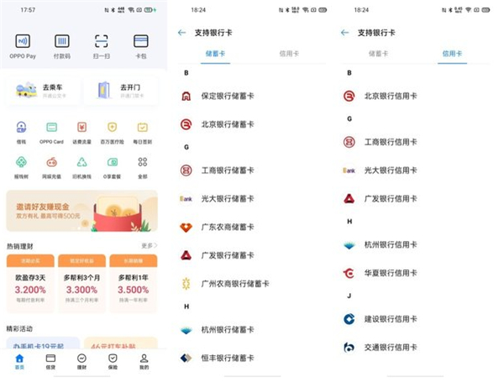Tap the O享套餐 plan icon
The width and height of the screenshot is (504, 382).
(112, 162)
